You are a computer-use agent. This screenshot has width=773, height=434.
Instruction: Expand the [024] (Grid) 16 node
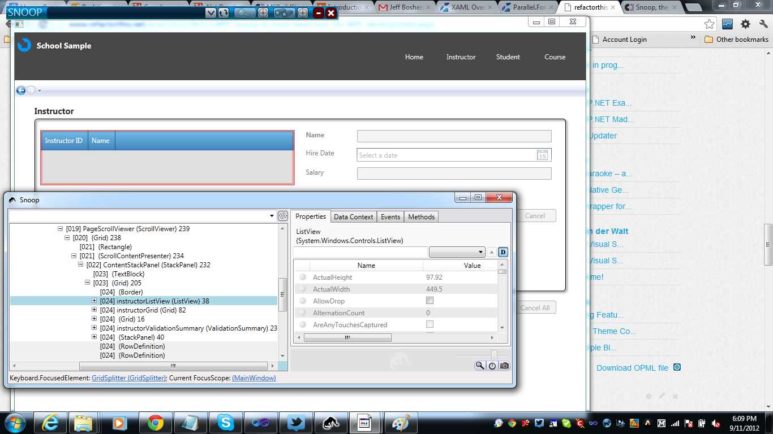[95, 319]
